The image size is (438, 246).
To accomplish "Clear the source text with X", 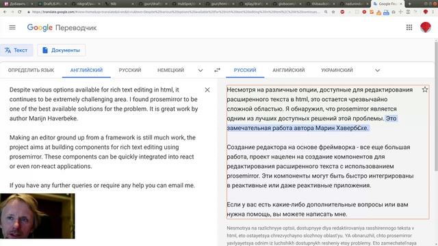I will 207,90.
